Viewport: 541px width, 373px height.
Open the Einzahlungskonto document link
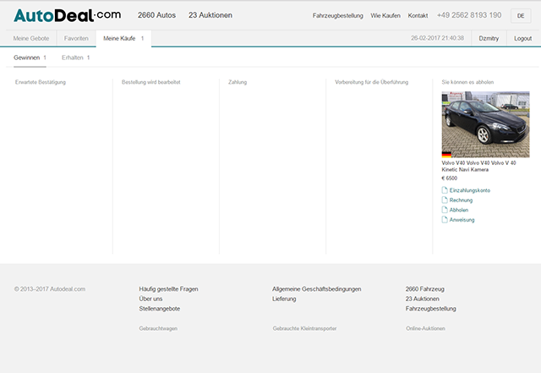pos(470,190)
